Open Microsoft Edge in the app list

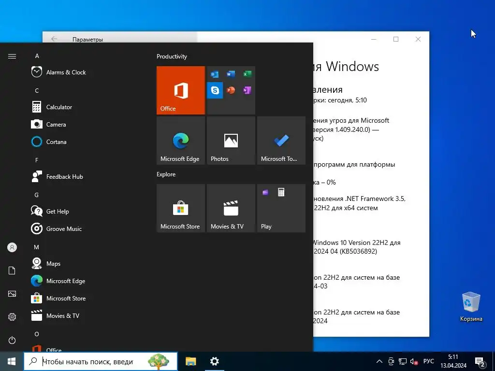coord(86,281)
